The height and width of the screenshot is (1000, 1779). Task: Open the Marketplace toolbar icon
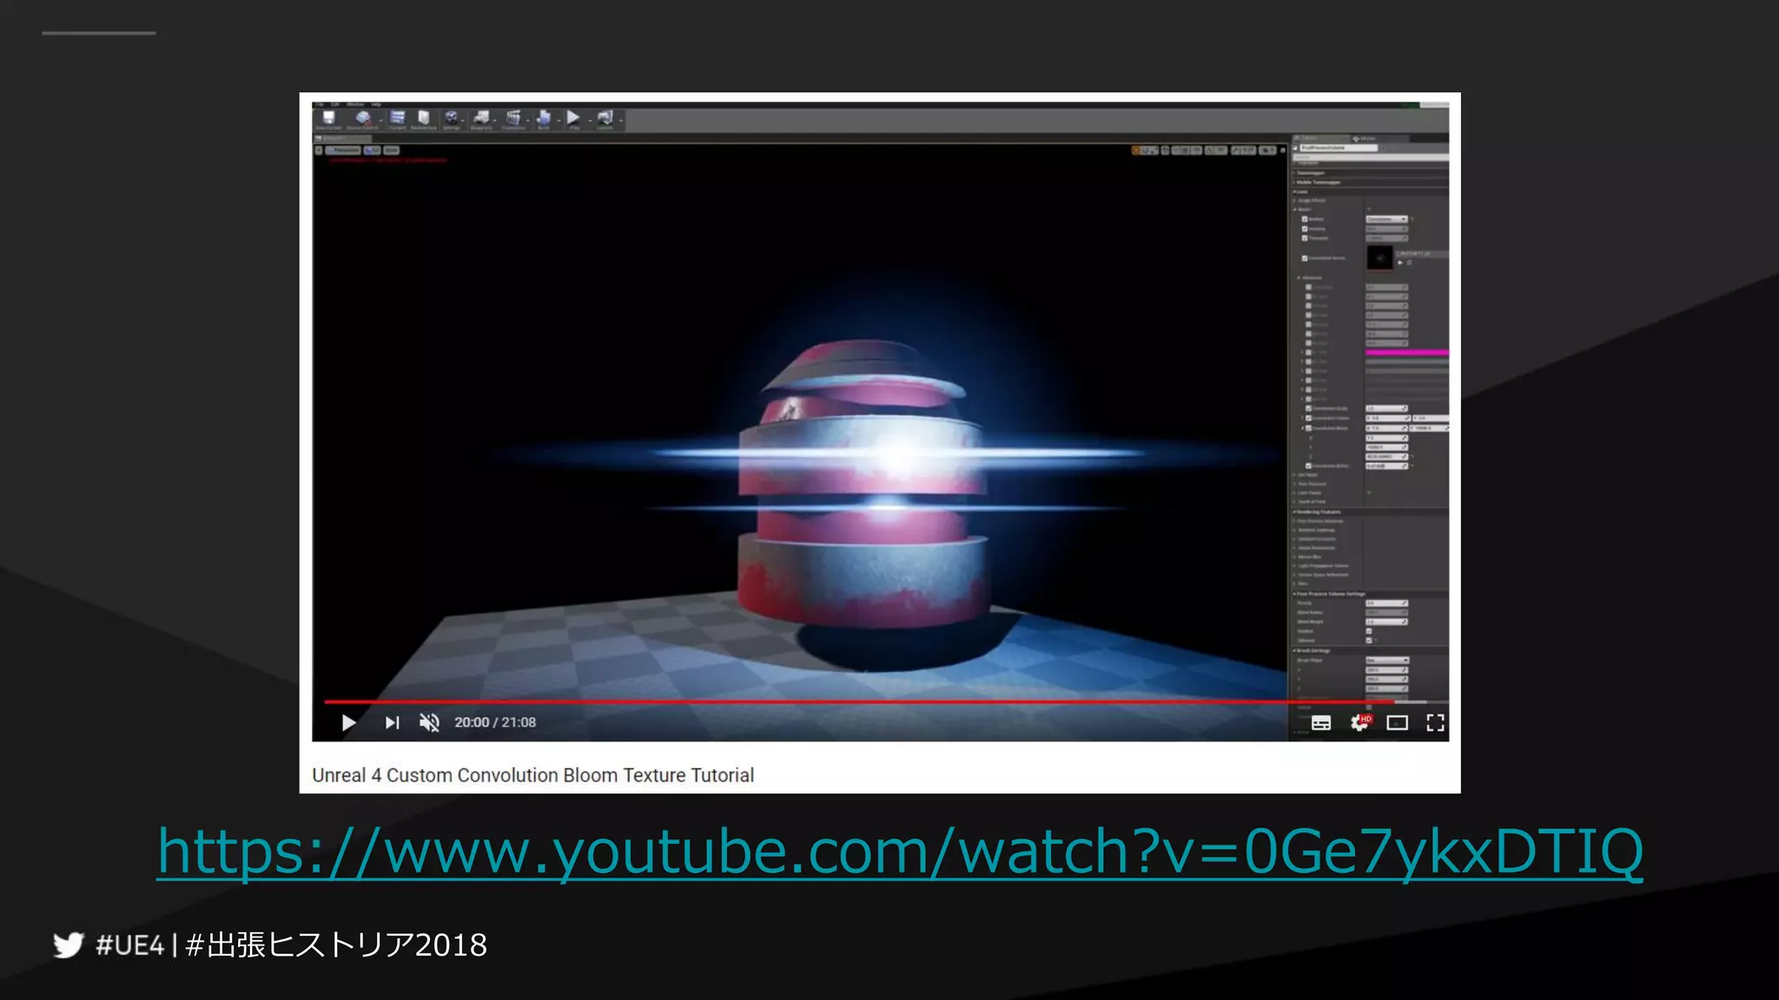click(x=424, y=119)
